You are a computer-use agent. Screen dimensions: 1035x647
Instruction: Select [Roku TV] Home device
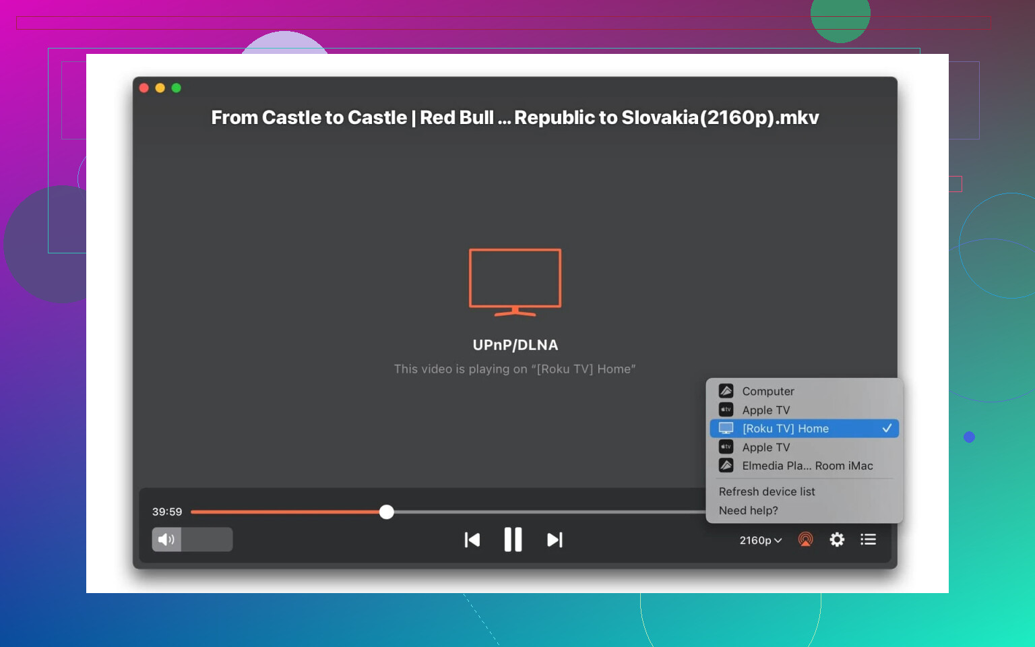(804, 429)
